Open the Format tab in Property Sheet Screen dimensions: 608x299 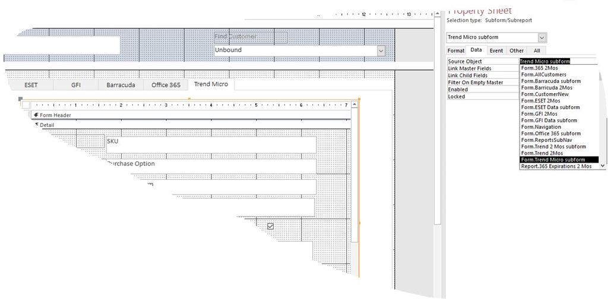[x=456, y=51]
